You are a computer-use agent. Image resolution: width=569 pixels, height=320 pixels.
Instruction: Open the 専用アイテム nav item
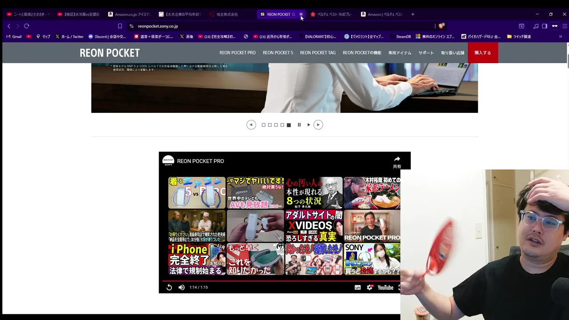[x=400, y=53]
